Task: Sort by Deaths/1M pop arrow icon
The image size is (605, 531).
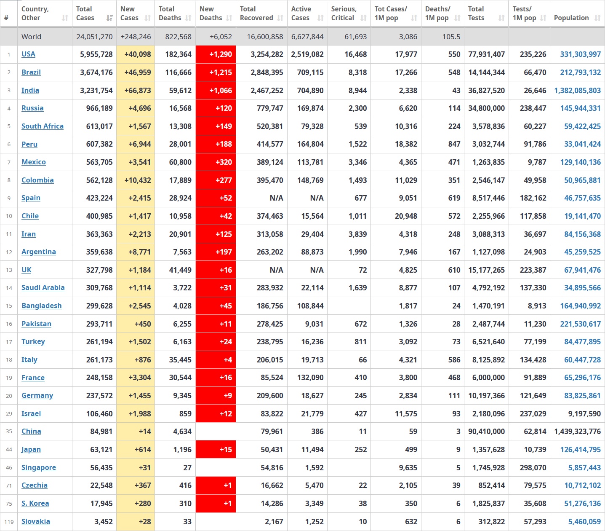Action: tap(458, 18)
